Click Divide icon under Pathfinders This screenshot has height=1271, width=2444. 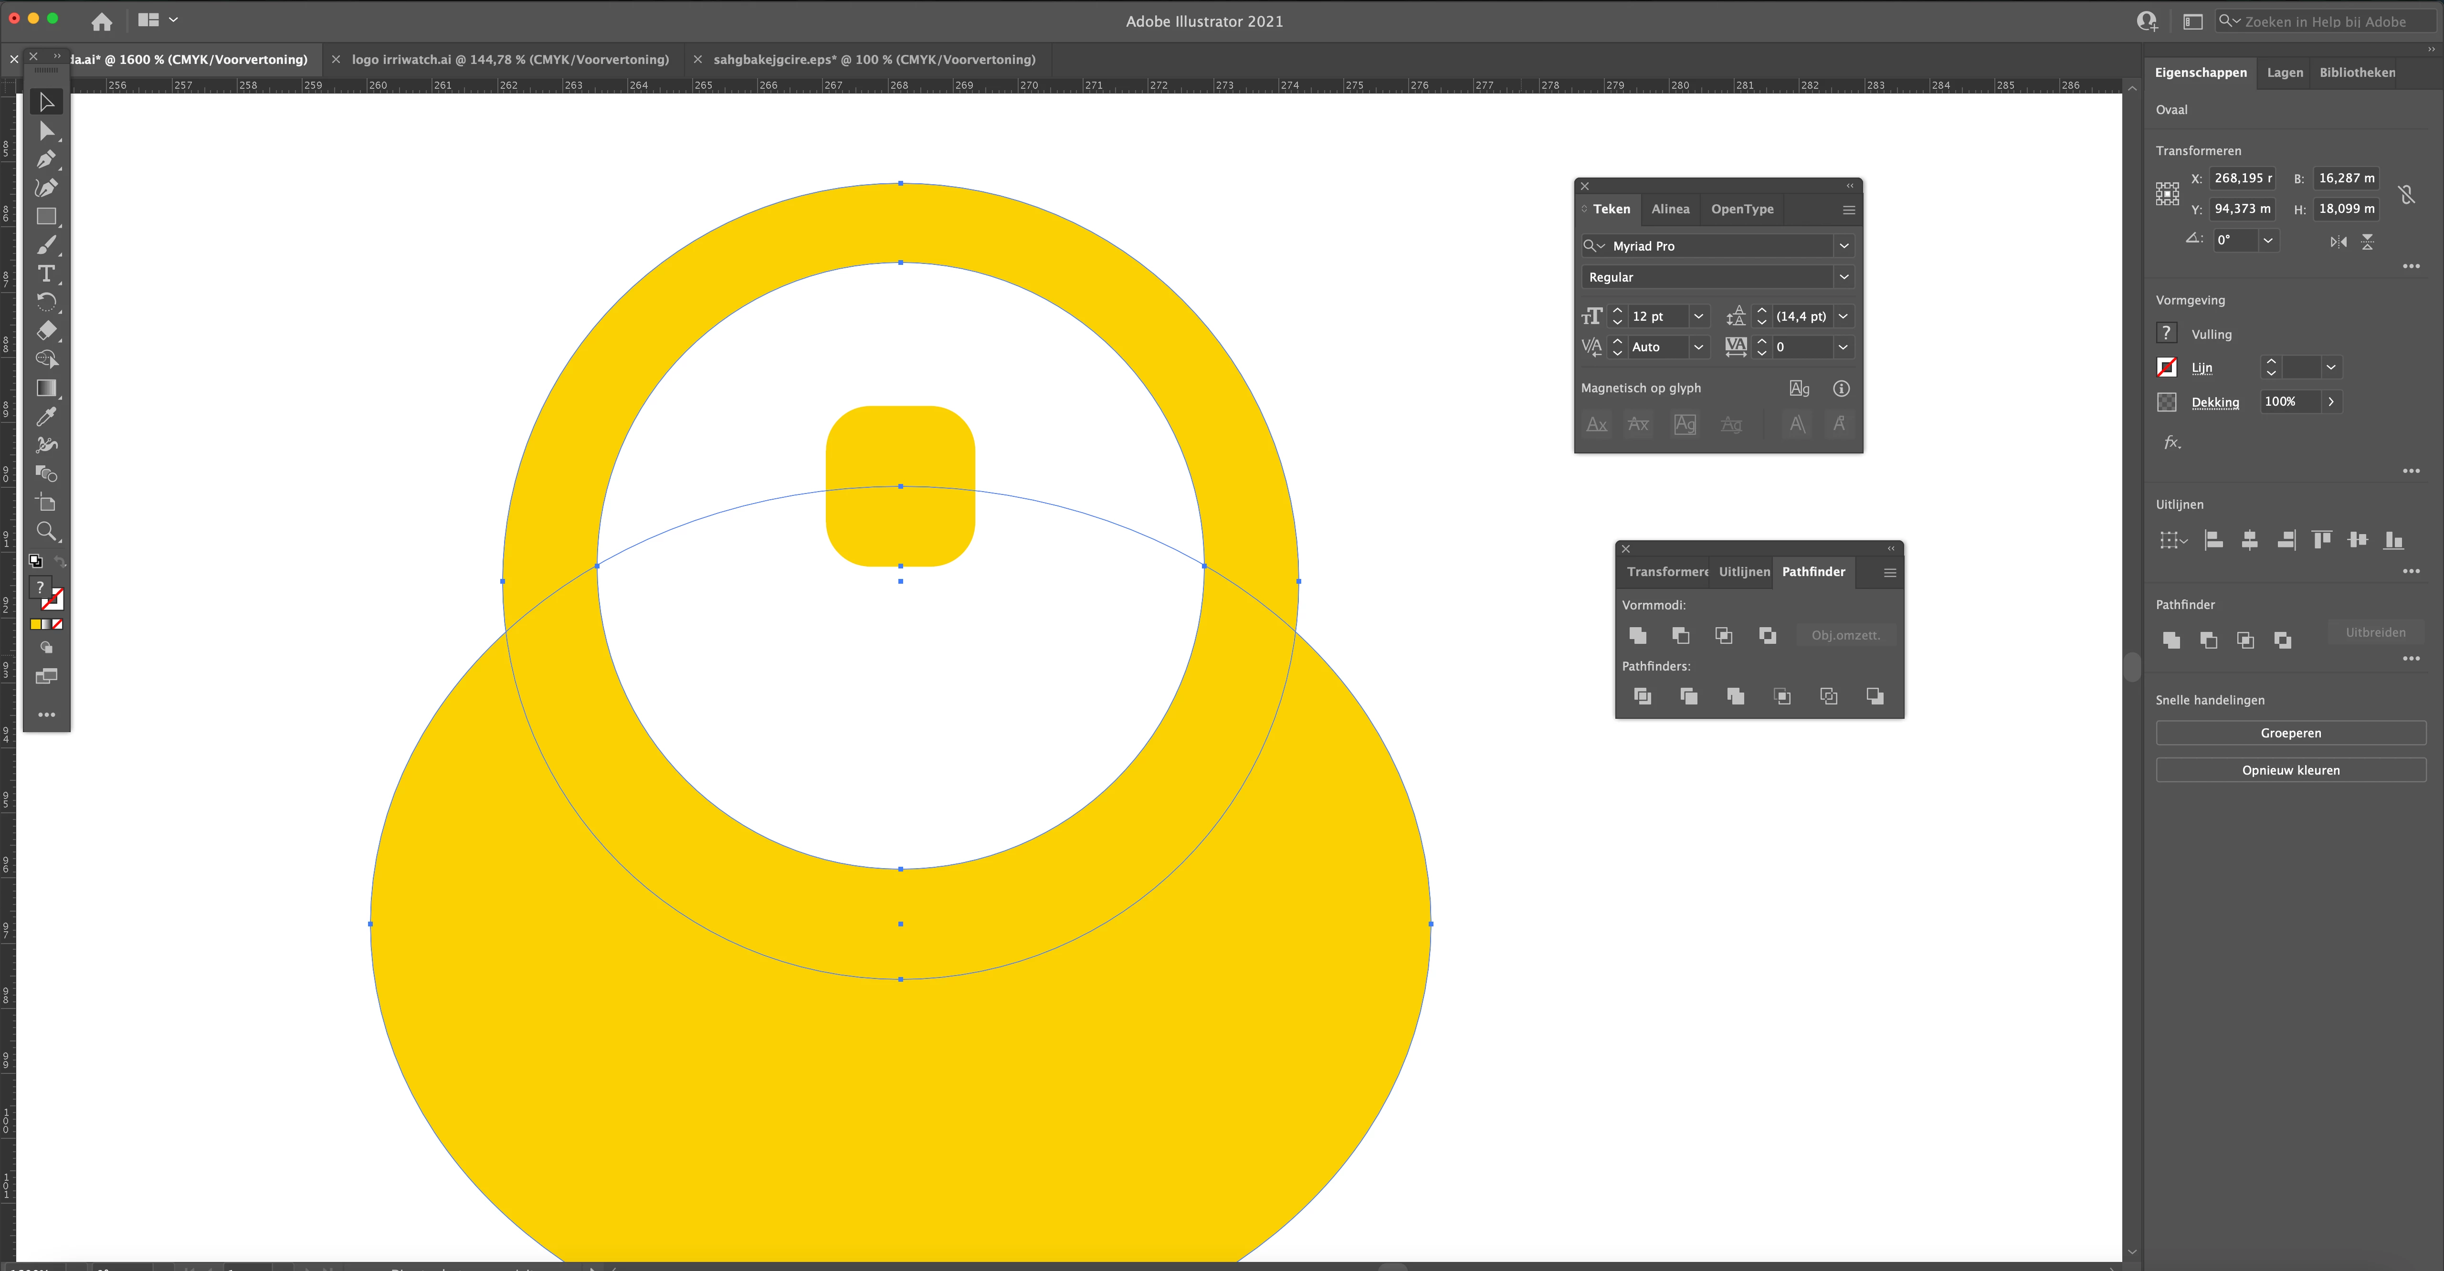(x=1642, y=696)
